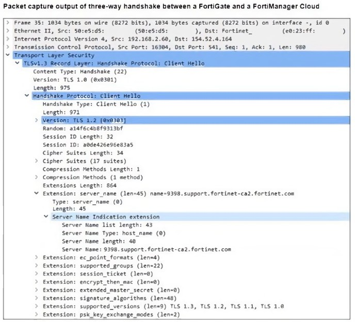This screenshot has height=325, width=355.
Task: Select ec_point_formats (len=4) text
Action: [120, 257]
